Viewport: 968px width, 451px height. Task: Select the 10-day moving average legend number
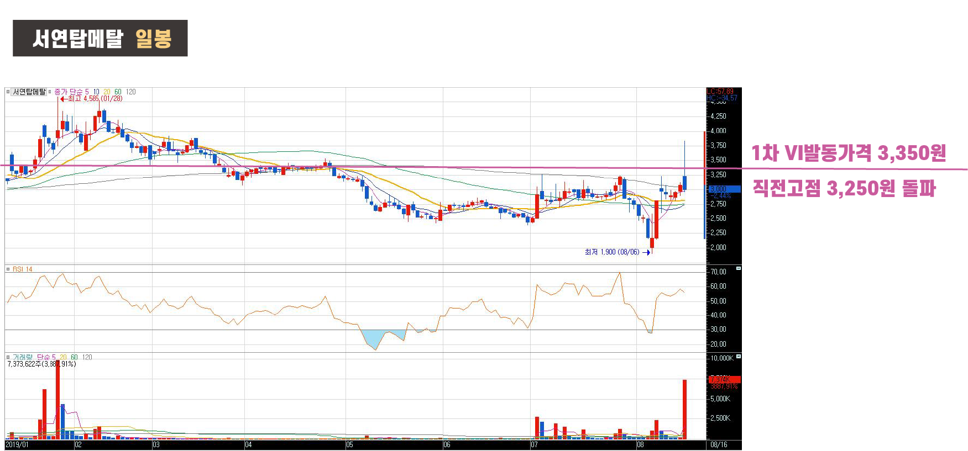pyautogui.click(x=96, y=92)
